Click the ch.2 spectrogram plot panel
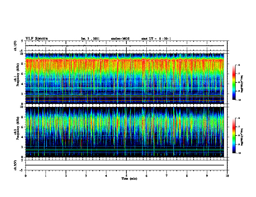256x197 pixels. tap(125, 132)
